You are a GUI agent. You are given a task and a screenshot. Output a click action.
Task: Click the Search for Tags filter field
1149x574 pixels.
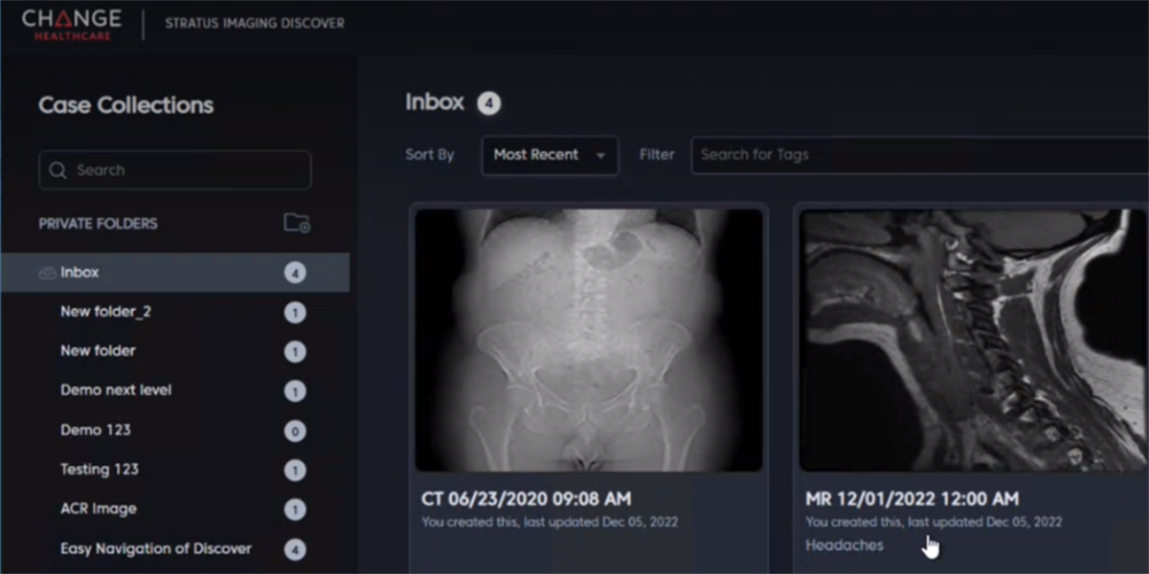click(x=919, y=155)
